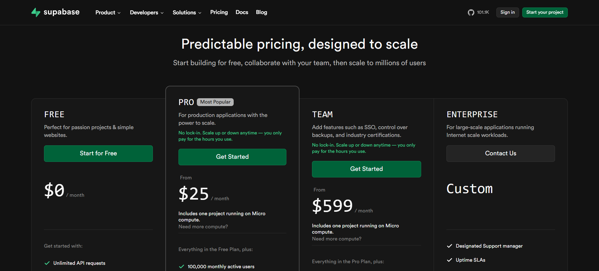Click checkmark beside Unlimited API requests

tap(47, 263)
